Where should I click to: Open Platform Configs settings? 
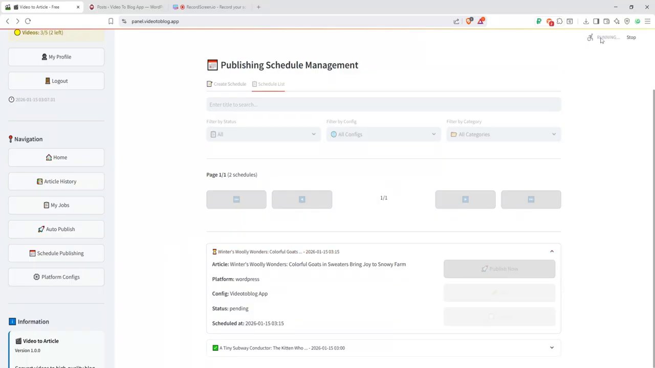tap(56, 277)
